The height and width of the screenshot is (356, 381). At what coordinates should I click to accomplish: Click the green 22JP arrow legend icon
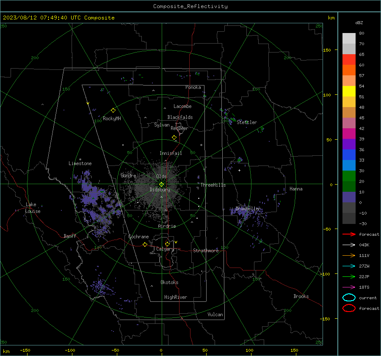tap(349, 276)
